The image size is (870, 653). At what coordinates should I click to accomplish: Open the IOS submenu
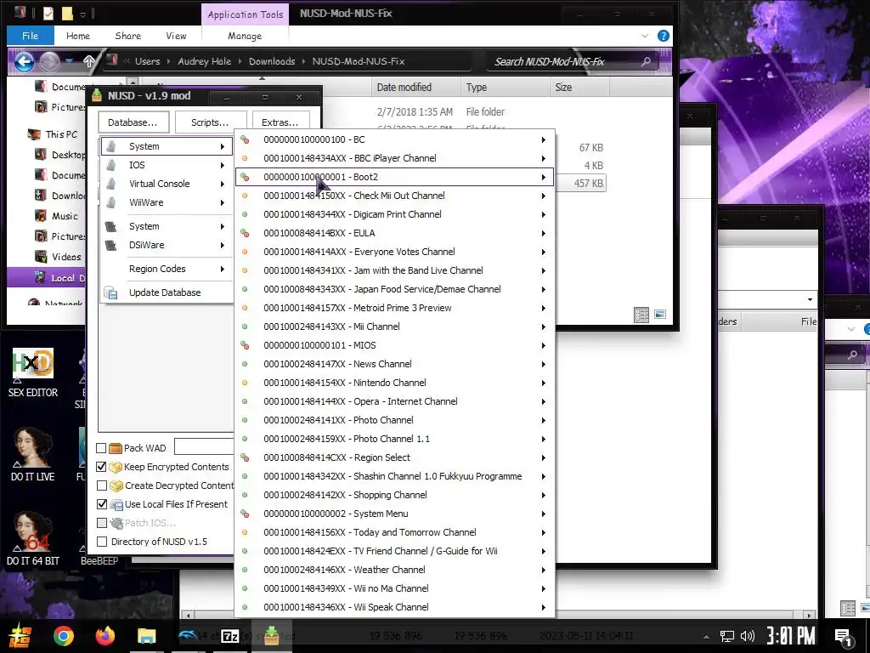pos(167,165)
